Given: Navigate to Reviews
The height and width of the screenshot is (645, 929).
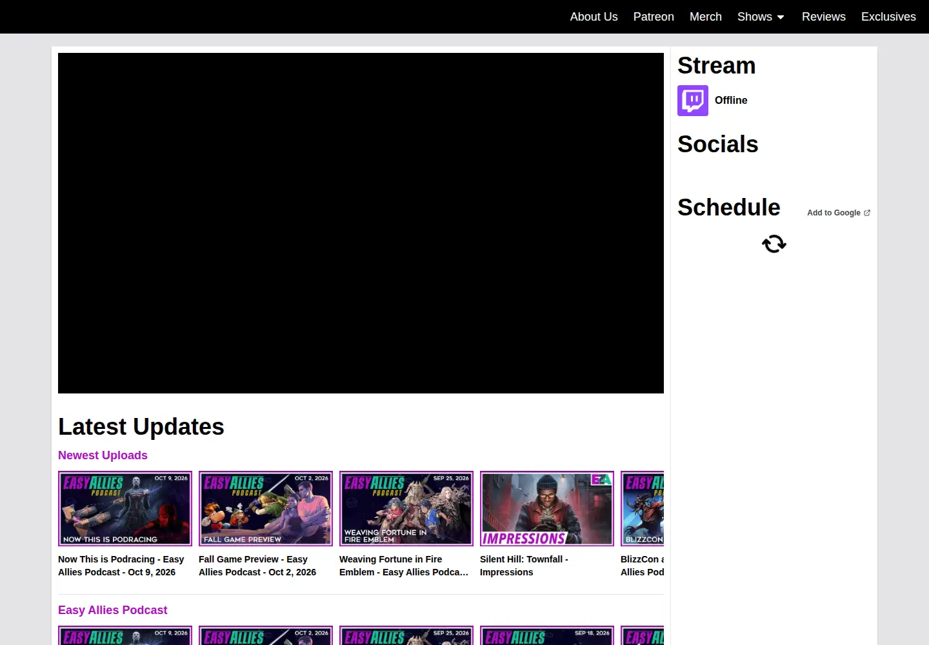Looking at the screenshot, I should pyautogui.click(x=824, y=17).
